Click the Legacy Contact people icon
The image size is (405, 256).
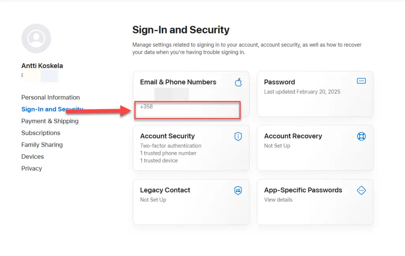[x=238, y=190]
